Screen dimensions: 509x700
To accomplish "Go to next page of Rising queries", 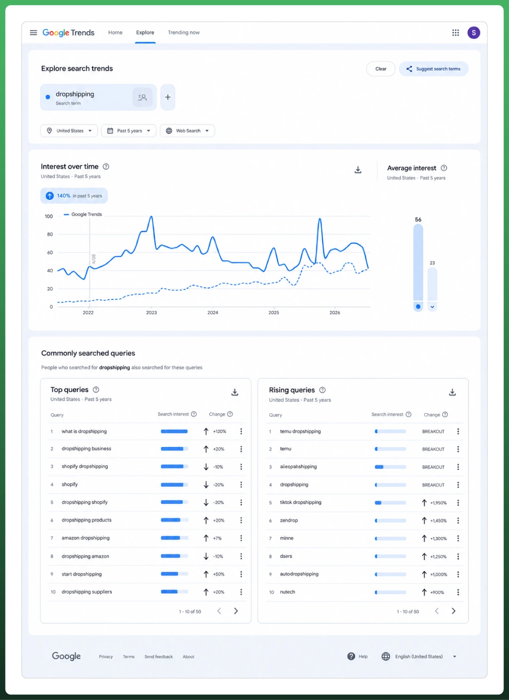I will (x=453, y=611).
